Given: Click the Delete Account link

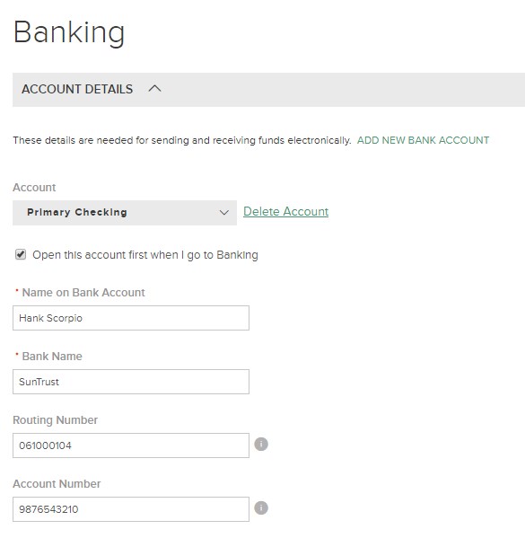Looking at the screenshot, I should point(286,211).
